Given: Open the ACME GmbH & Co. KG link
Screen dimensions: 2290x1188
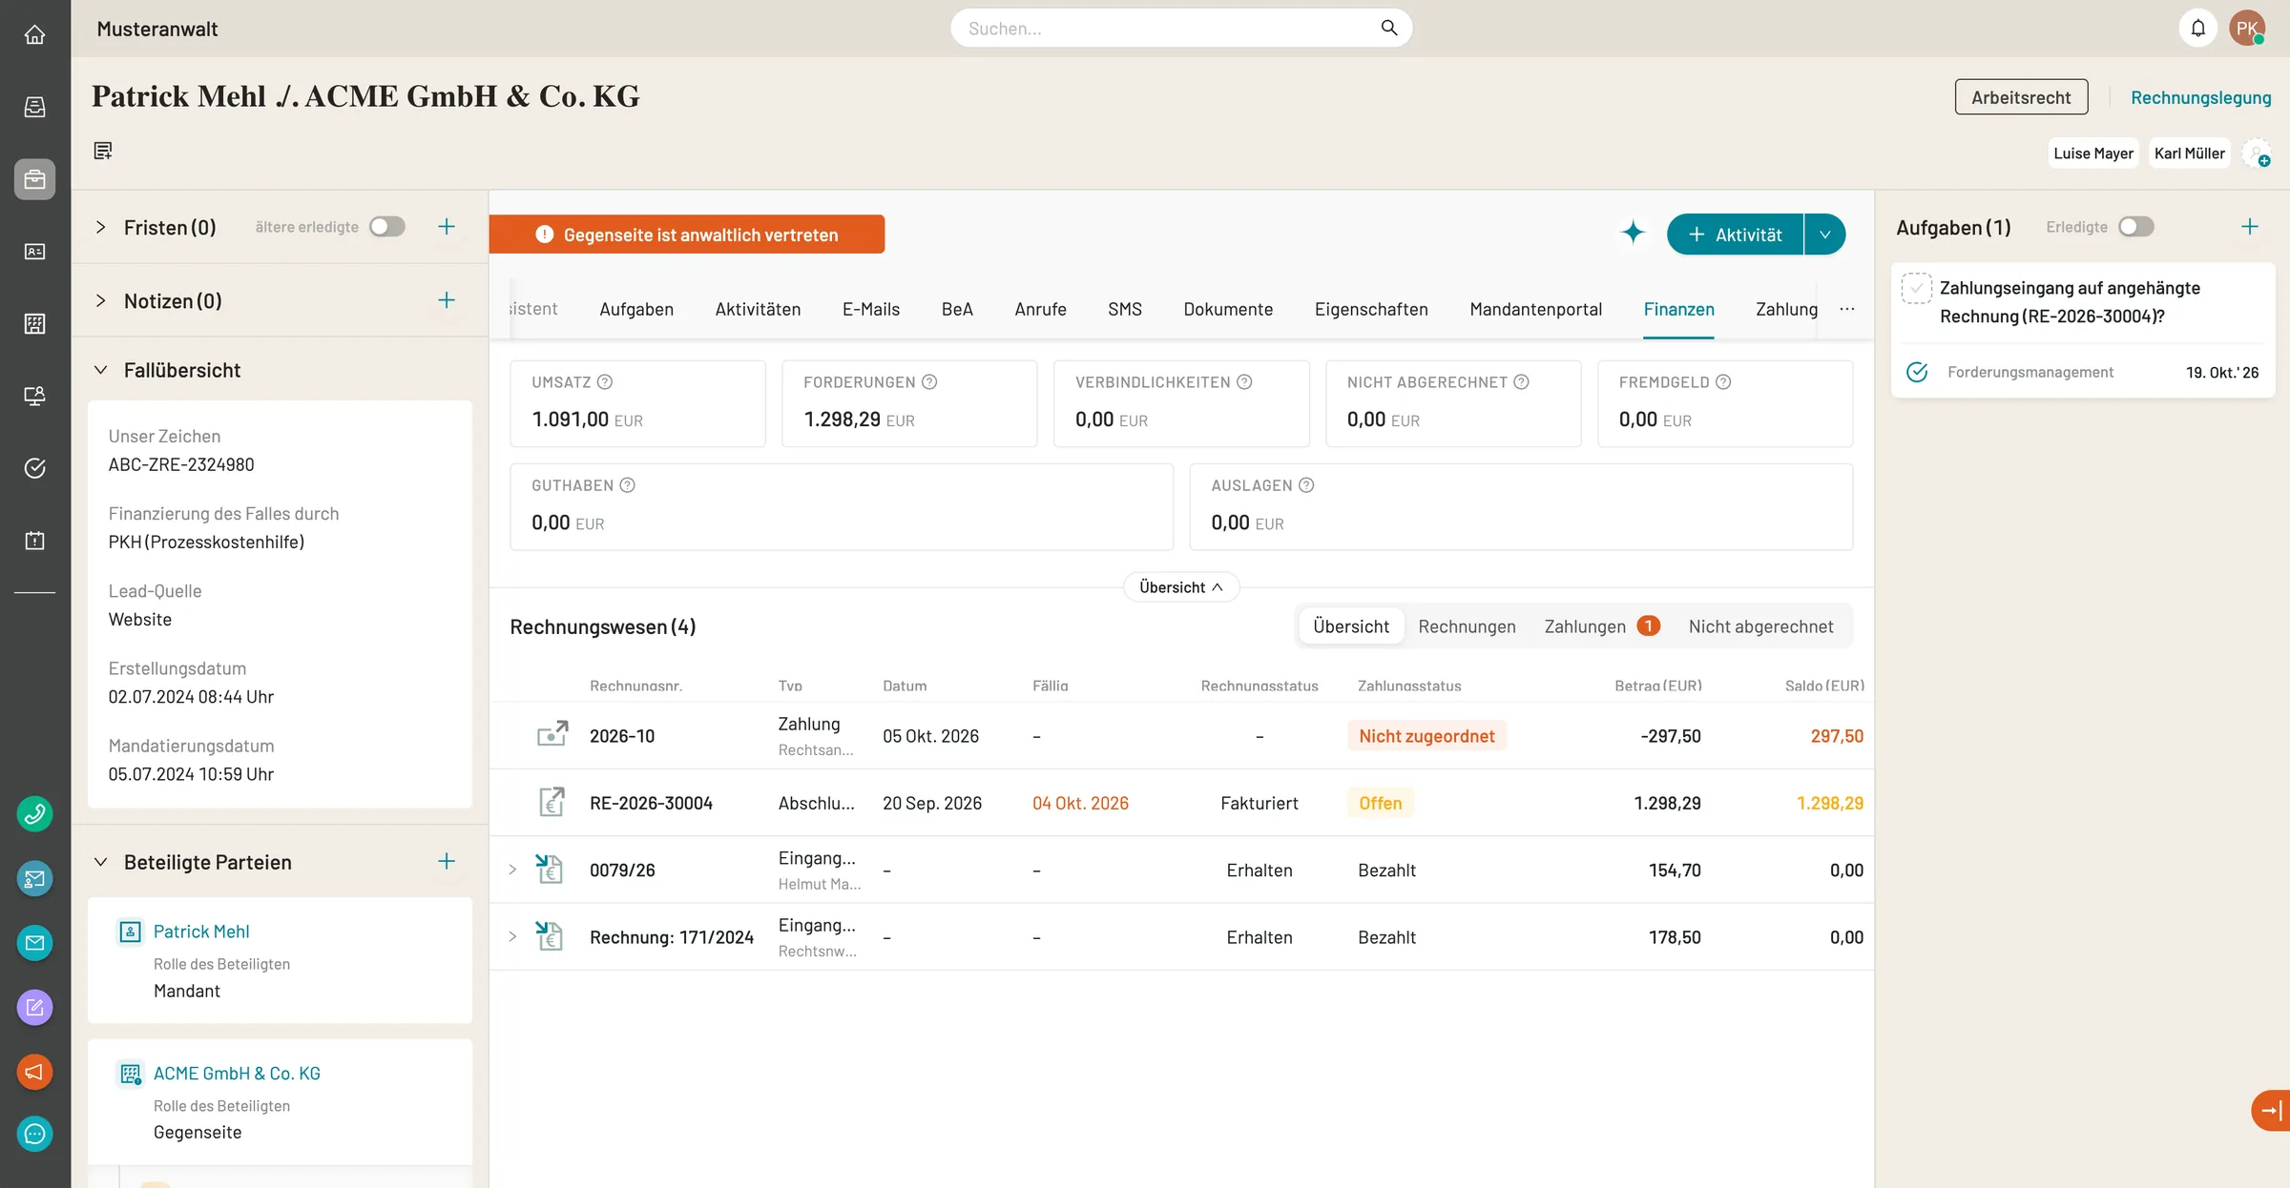Looking at the screenshot, I should pos(237,1074).
